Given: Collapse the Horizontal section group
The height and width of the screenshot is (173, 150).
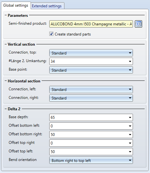Looking at the screenshot, I should click(x=6, y=81).
